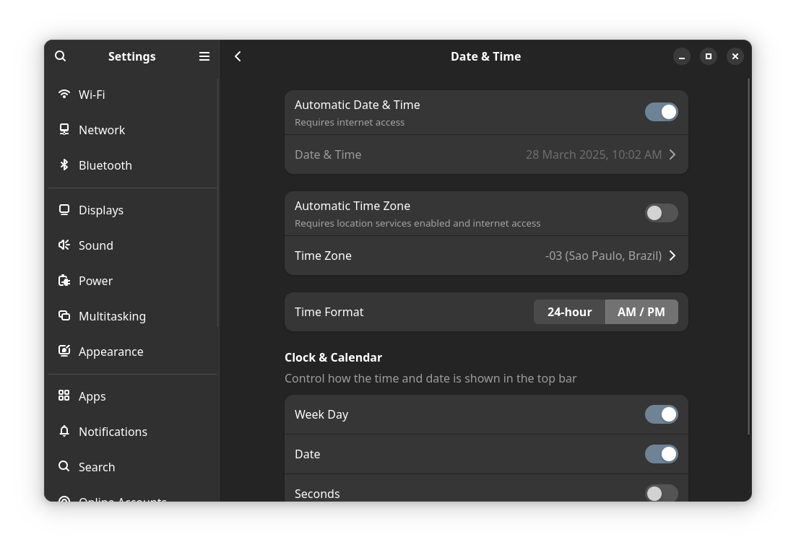
Task: Disable Automatic Date & Time switch
Action: click(661, 112)
